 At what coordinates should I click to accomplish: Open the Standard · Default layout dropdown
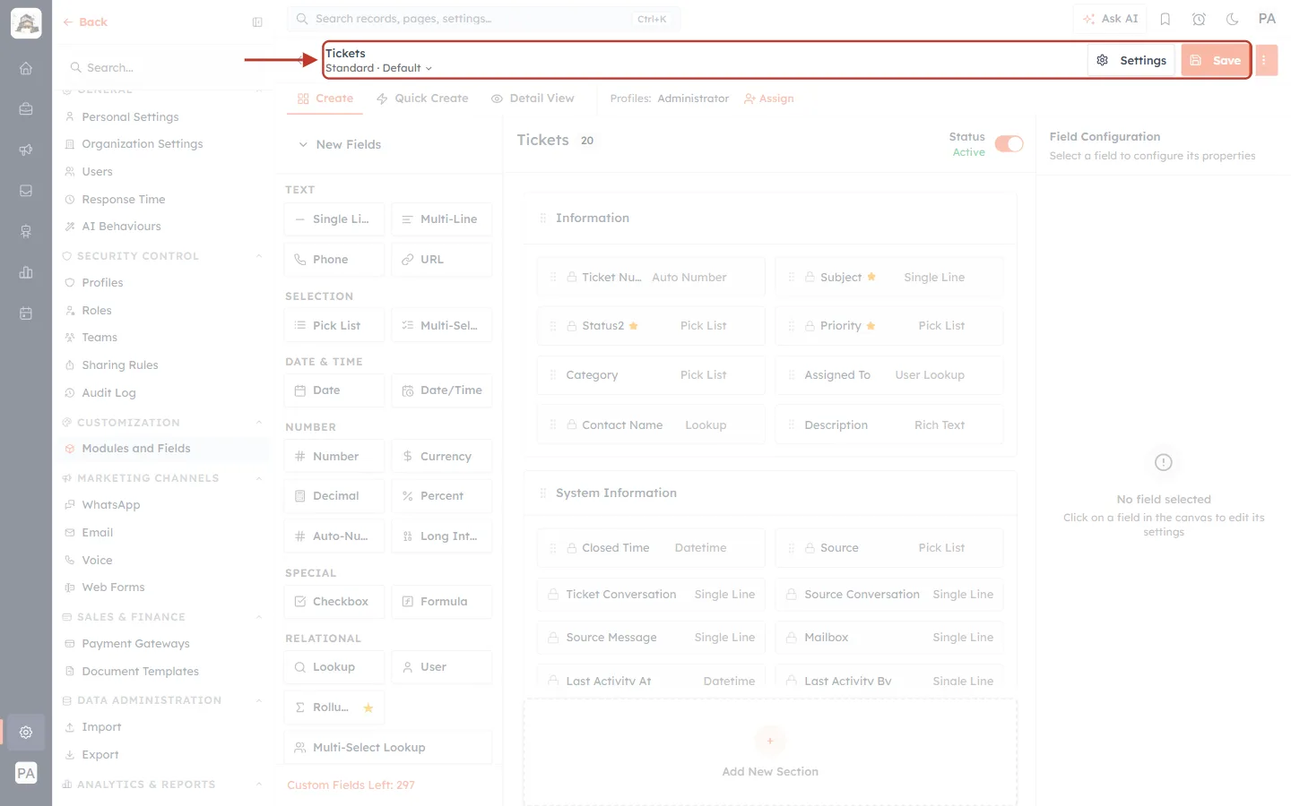(379, 68)
